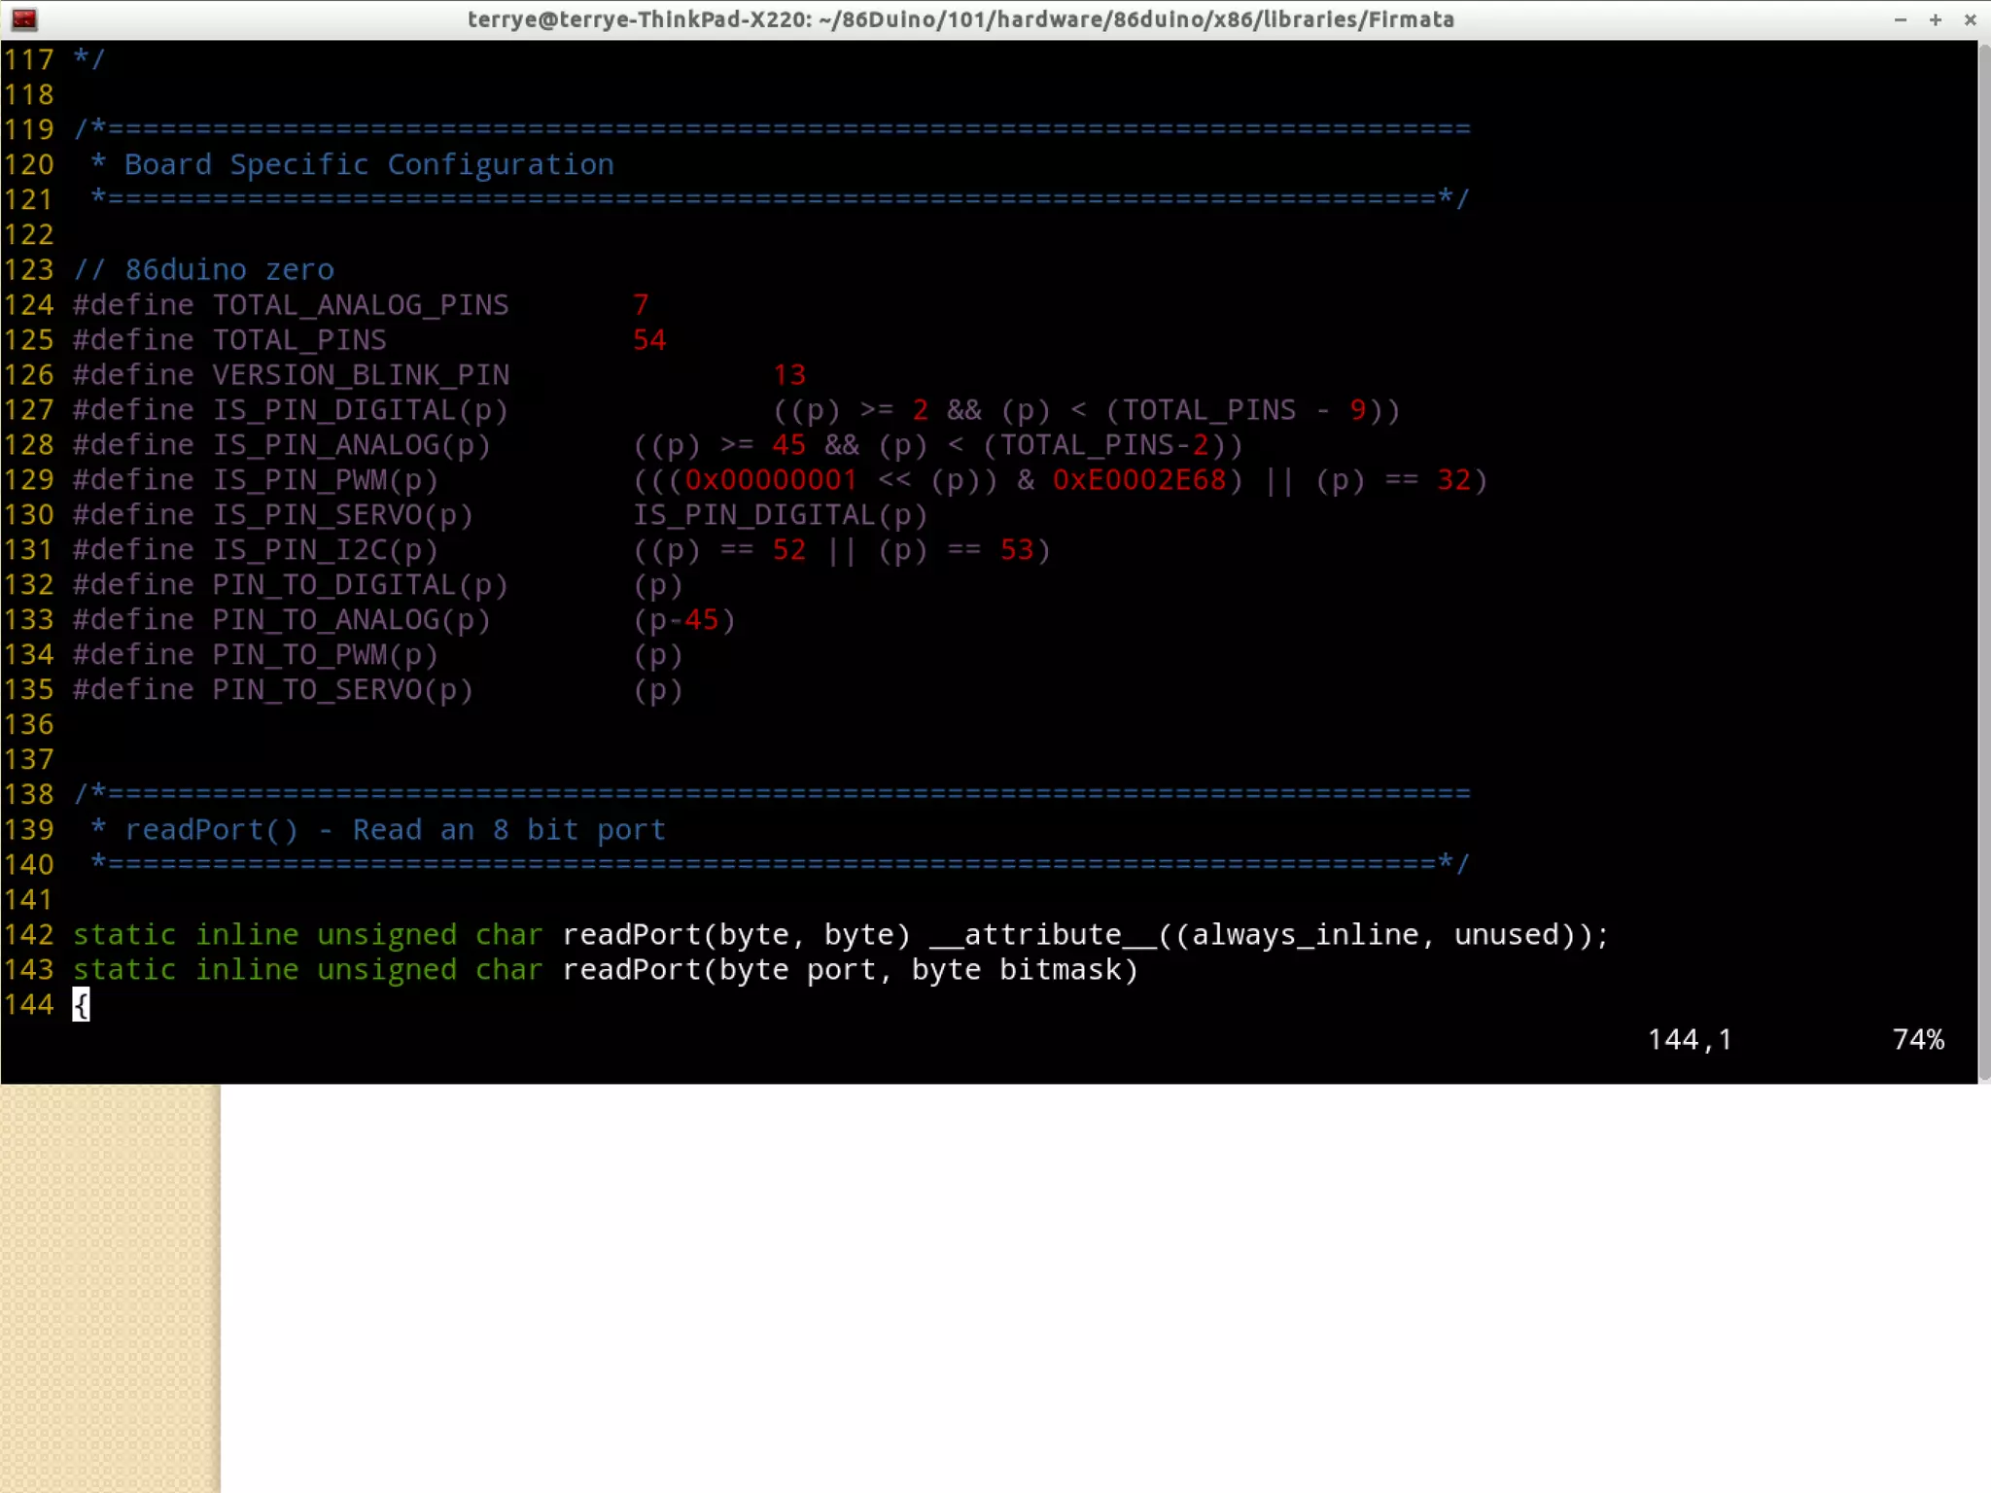This screenshot has width=1991, height=1493.
Task: Maximize the terminal window with plus icon
Action: pos(1935,19)
